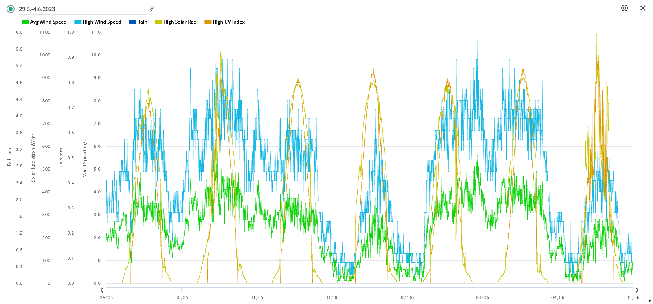Click the pencil icon to rename chart
The image size is (653, 304).
point(152,9)
